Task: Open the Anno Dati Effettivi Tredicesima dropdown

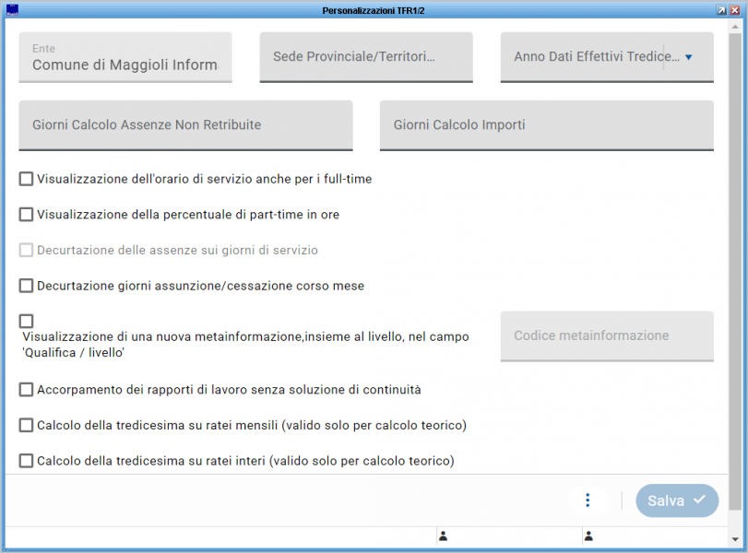Action: coord(607,57)
